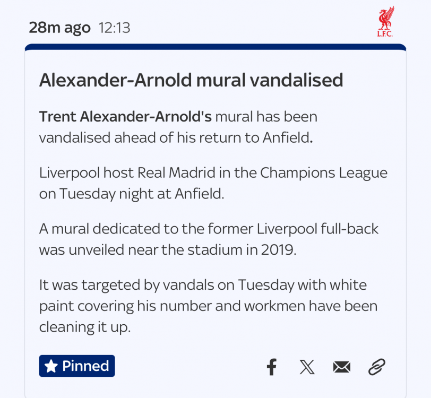Click "on Tuesday night at Anfield" line
This screenshot has height=398, width=431.
[x=132, y=194]
